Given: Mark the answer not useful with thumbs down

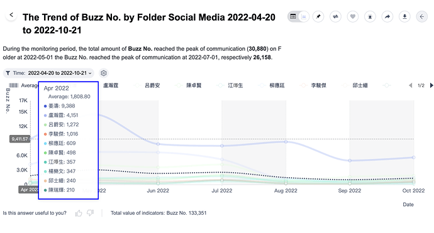Looking at the screenshot, I should pyautogui.click(x=90, y=213).
